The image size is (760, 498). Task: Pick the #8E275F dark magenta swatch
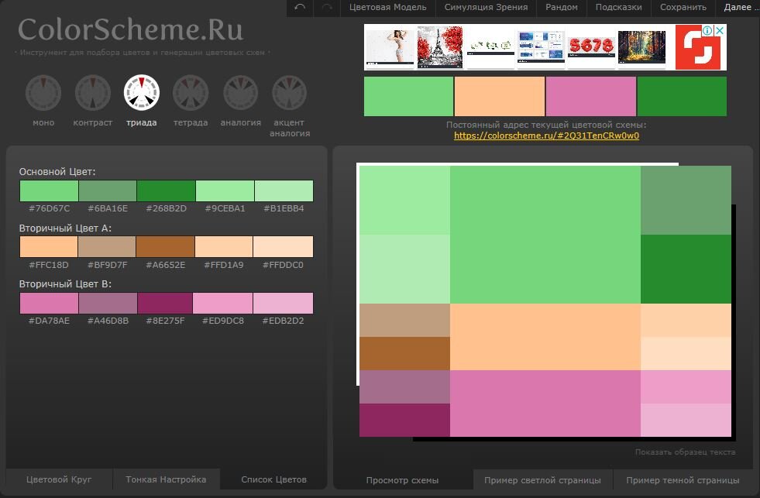pyautogui.click(x=165, y=304)
